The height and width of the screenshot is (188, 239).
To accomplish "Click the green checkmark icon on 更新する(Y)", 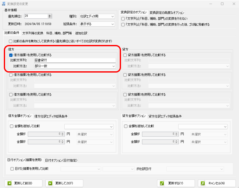I will [x=162, y=183].
